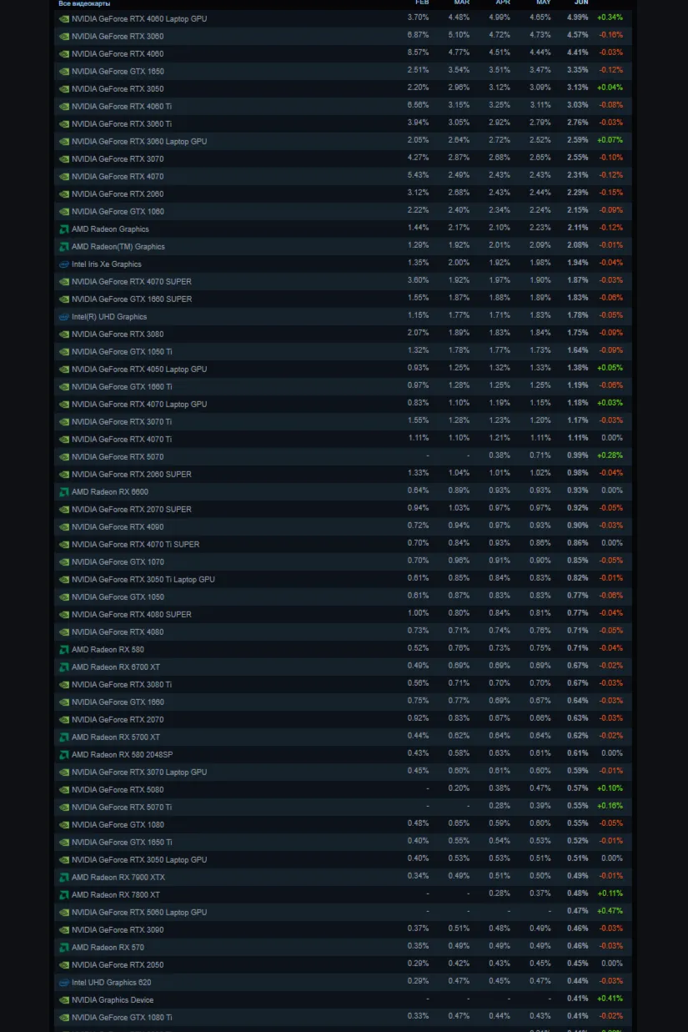Click the 2.11% JUN value for AMD Radeon Graphics
688x1032 pixels.
tap(578, 228)
